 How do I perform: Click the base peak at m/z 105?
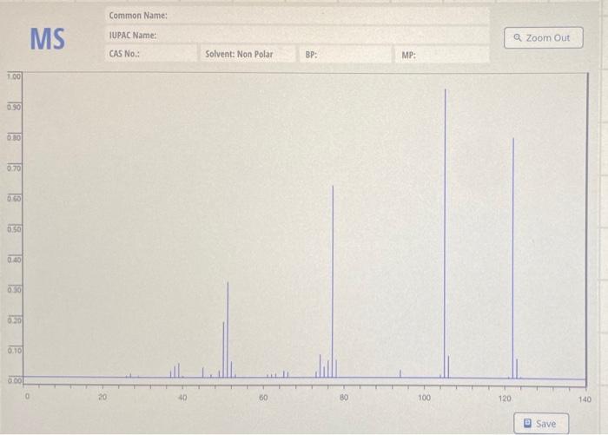click(x=445, y=234)
